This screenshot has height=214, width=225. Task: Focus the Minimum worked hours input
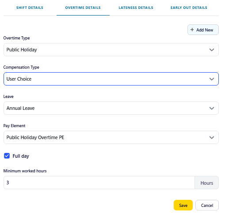[x=99, y=183]
